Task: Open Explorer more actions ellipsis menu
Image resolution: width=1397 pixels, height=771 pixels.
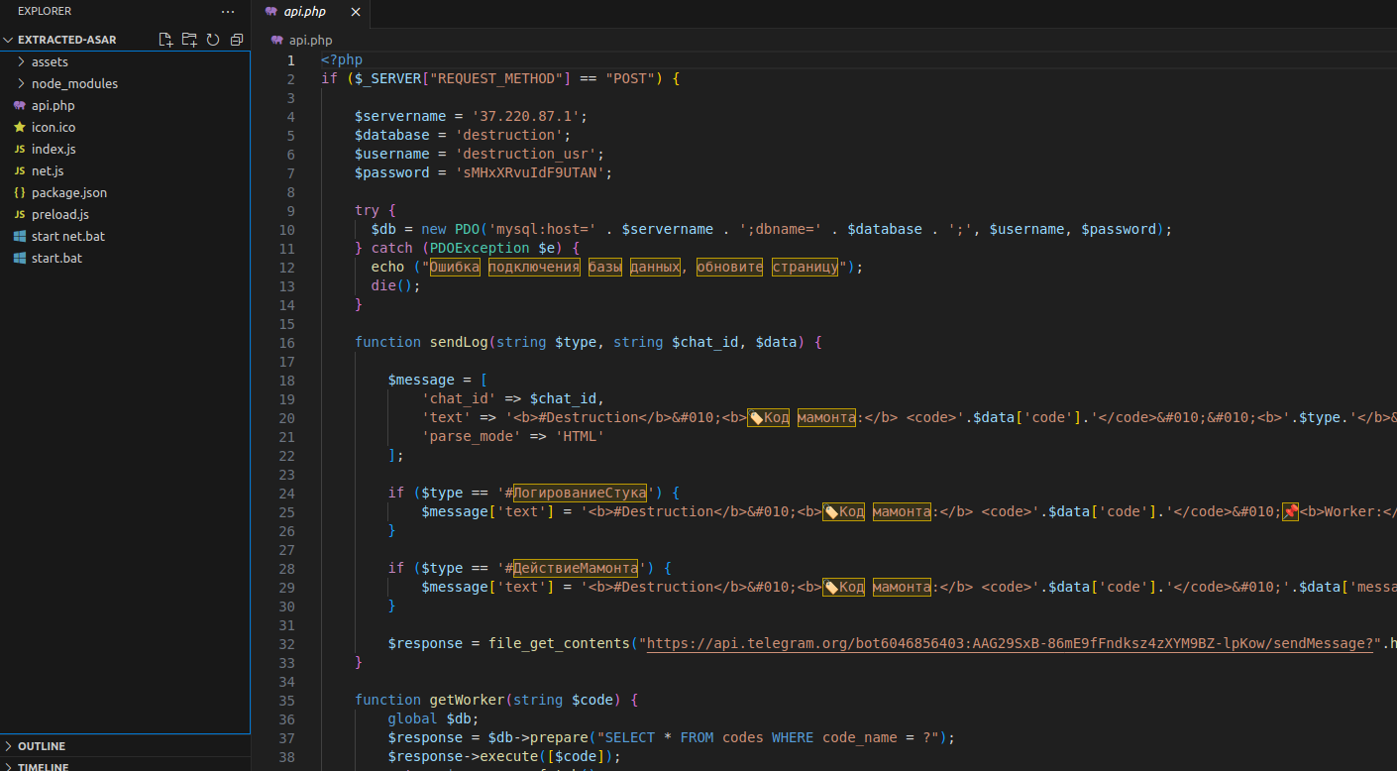Action: click(x=228, y=11)
